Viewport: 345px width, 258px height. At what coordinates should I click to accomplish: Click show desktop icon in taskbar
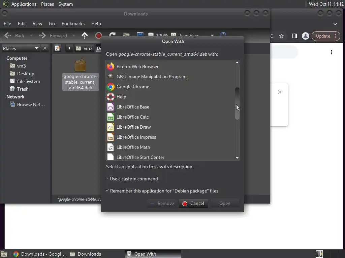click(4, 254)
